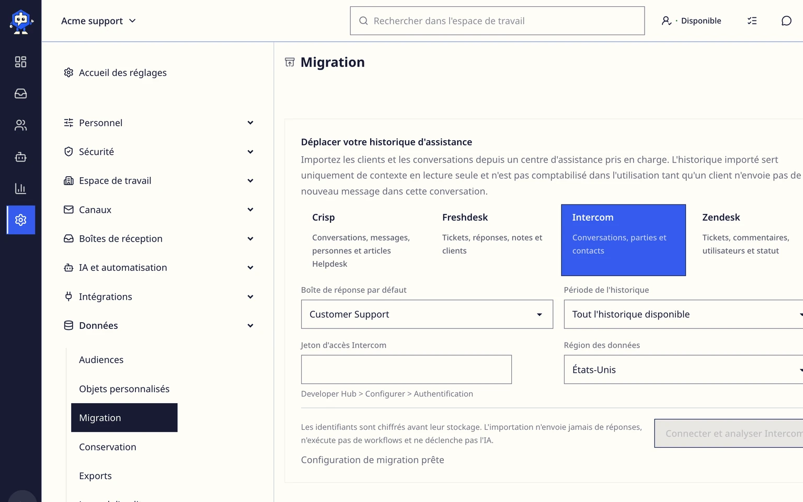Open IA et automatisation settings section

pos(159,268)
